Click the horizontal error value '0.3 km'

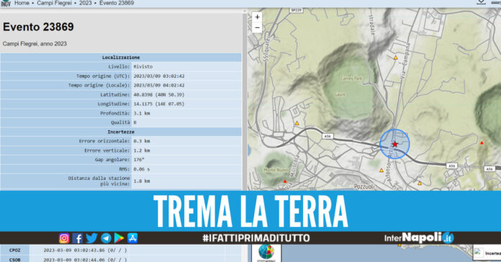[x=142, y=141]
